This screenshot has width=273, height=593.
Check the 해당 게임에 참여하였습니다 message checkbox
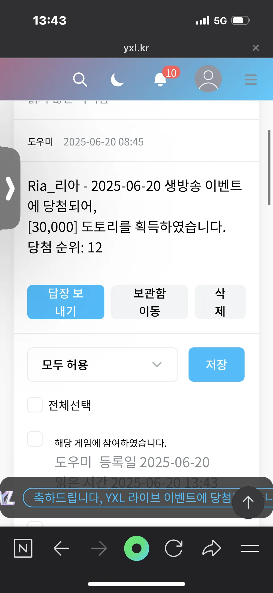pyautogui.click(x=35, y=439)
